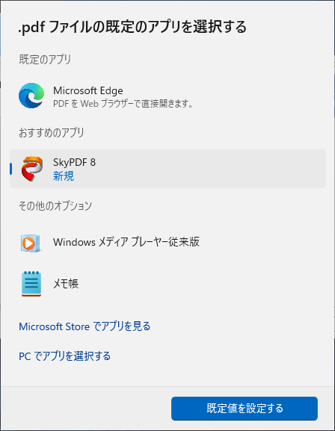This screenshot has width=335, height=431.
Task: Open the PC でアプリを選択する link
Action: pyautogui.click(x=65, y=356)
